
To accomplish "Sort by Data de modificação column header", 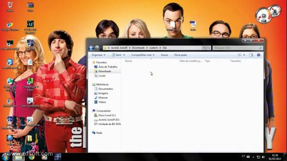I will tap(191, 61).
